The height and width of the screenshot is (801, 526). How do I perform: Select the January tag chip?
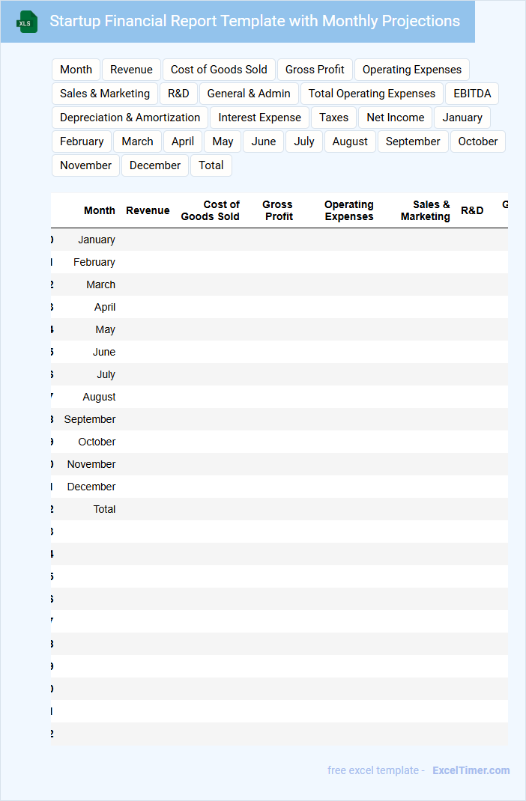(x=462, y=118)
